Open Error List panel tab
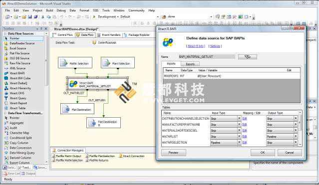 [12, 174]
